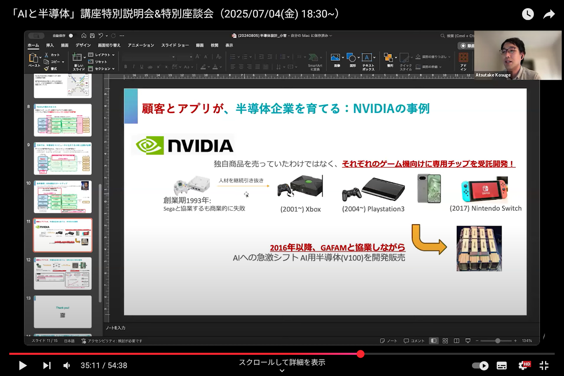Image resolution: width=564 pixels, height=376 pixels.
Task: Click the リセット button
Action: click(x=98, y=62)
